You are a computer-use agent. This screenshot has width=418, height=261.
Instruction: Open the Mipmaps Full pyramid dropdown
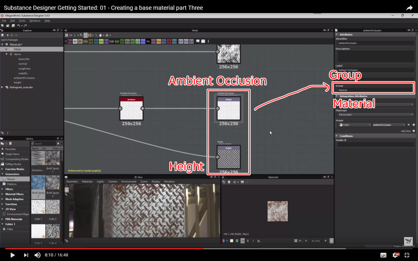point(376,114)
